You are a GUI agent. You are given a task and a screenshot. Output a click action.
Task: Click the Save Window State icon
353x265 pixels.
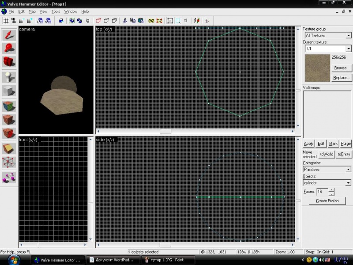(48, 21)
